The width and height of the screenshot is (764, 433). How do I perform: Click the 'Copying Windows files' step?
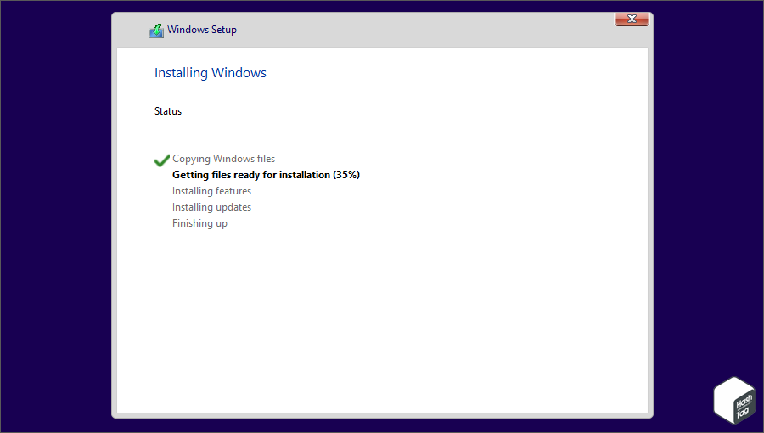(223, 159)
